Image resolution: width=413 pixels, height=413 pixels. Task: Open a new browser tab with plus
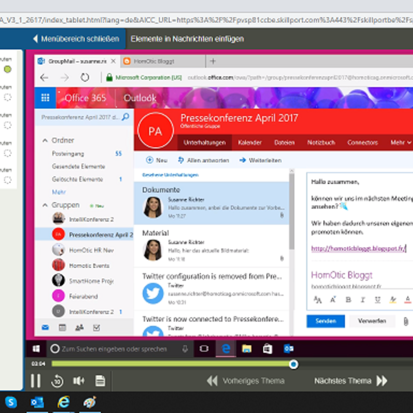213,61
